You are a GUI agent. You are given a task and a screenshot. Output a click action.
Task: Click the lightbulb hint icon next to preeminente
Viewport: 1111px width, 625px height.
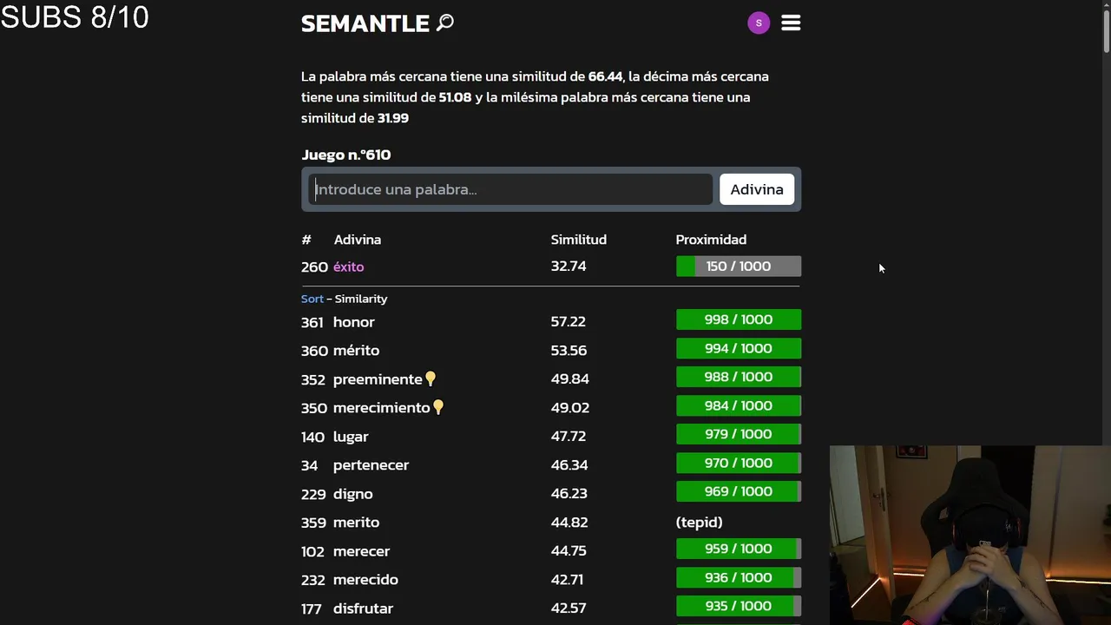(x=431, y=379)
